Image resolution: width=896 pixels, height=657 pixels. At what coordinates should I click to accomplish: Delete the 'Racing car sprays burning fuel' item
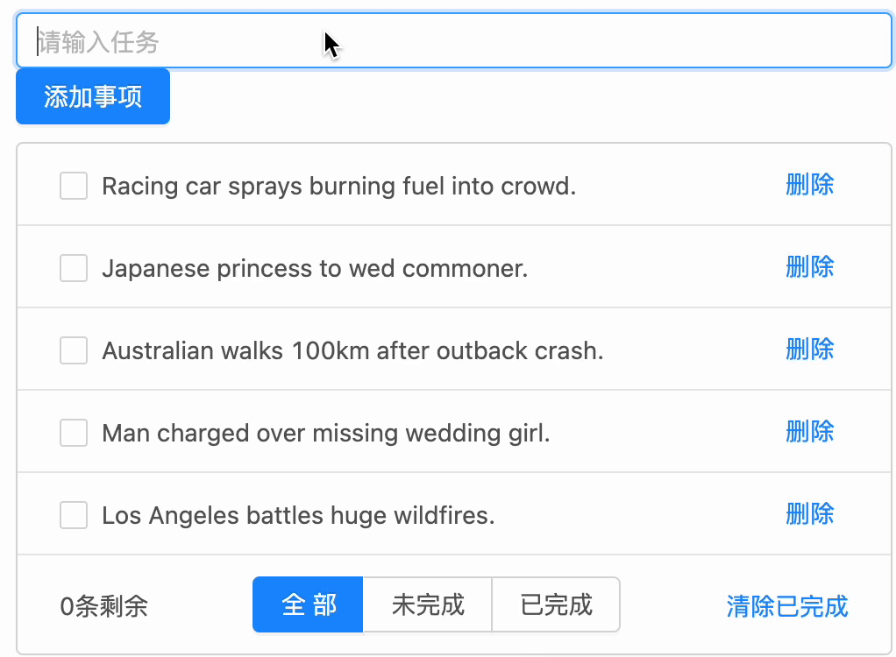[x=810, y=185]
